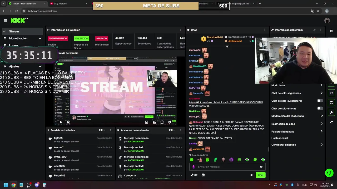Open Filtro in Feed de actividades

pos(102,130)
